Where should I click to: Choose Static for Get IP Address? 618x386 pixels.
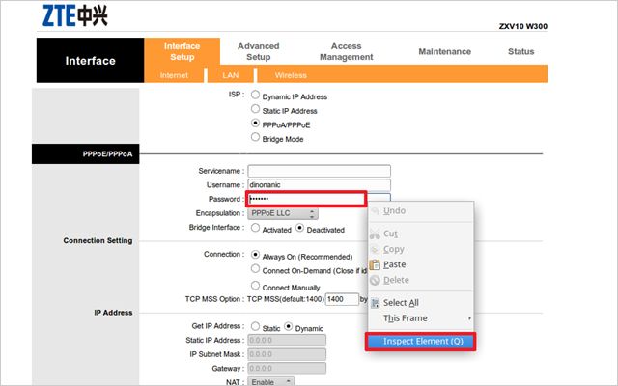coord(255,327)
